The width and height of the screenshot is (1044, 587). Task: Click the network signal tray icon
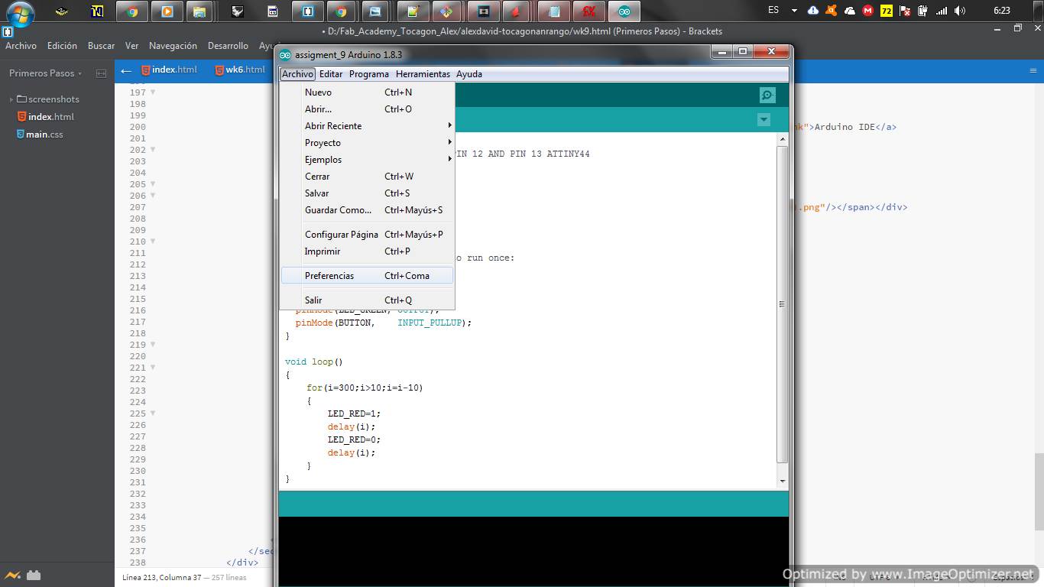(942, 11)
